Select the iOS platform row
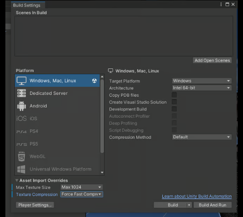The image size is (243, 217). [x=57, y=119]
